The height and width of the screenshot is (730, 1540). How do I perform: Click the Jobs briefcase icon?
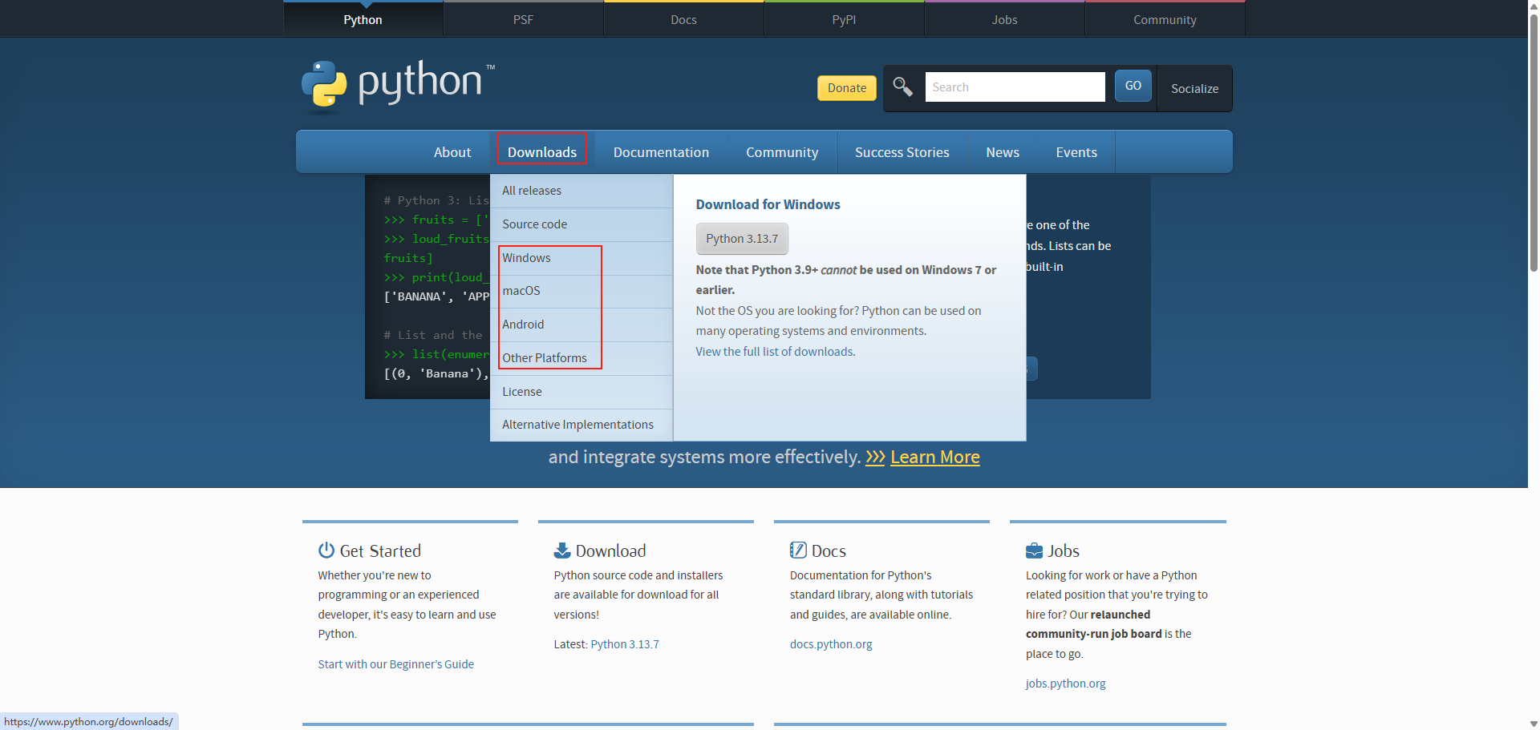pos(1035,550)
